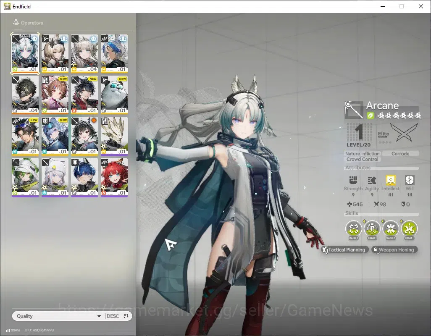Select the light-haired operator card showing level 04

tap(84, 54)
